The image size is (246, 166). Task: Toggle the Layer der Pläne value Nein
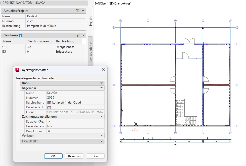point(75,126)
